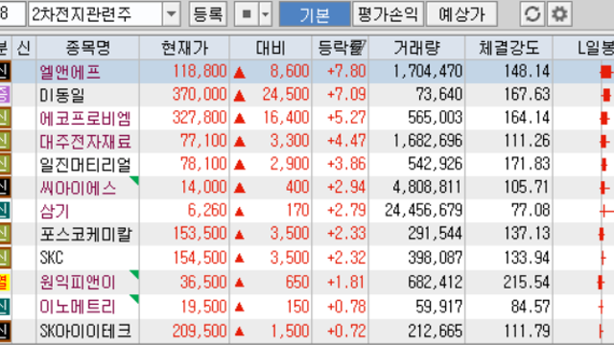
Task: Click change rate +0.72 of SK아이이테크
Action: pos(346,332)
